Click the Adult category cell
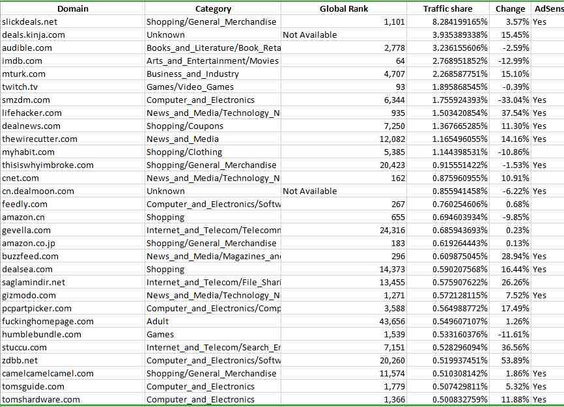 click(x=212, y=321)
